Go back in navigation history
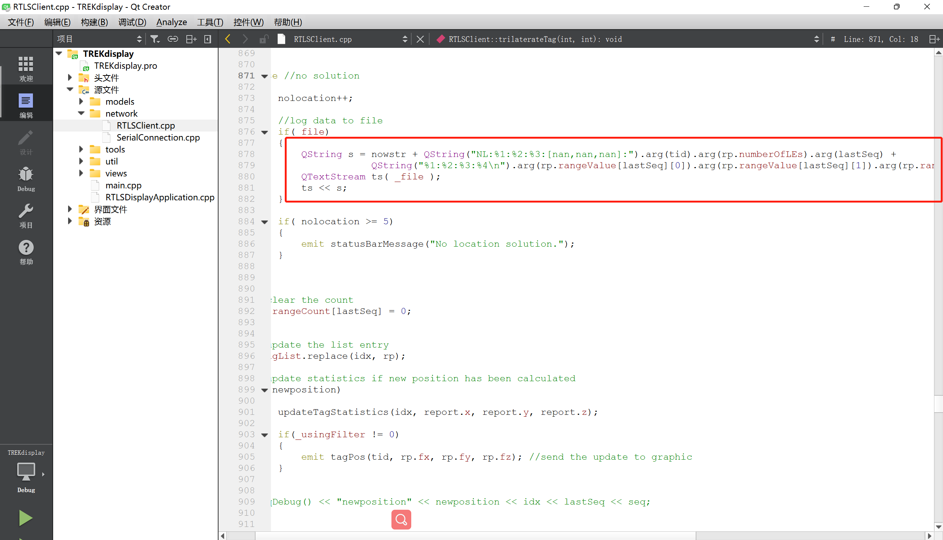Image resolution: width=943 pixels, height=540 pixels. pos(228,39)
